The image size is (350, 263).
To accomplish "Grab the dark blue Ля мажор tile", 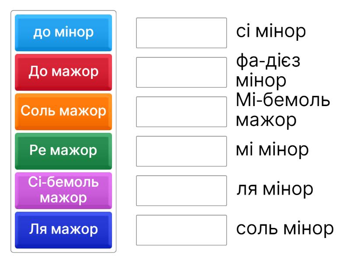I will (63, 230).
